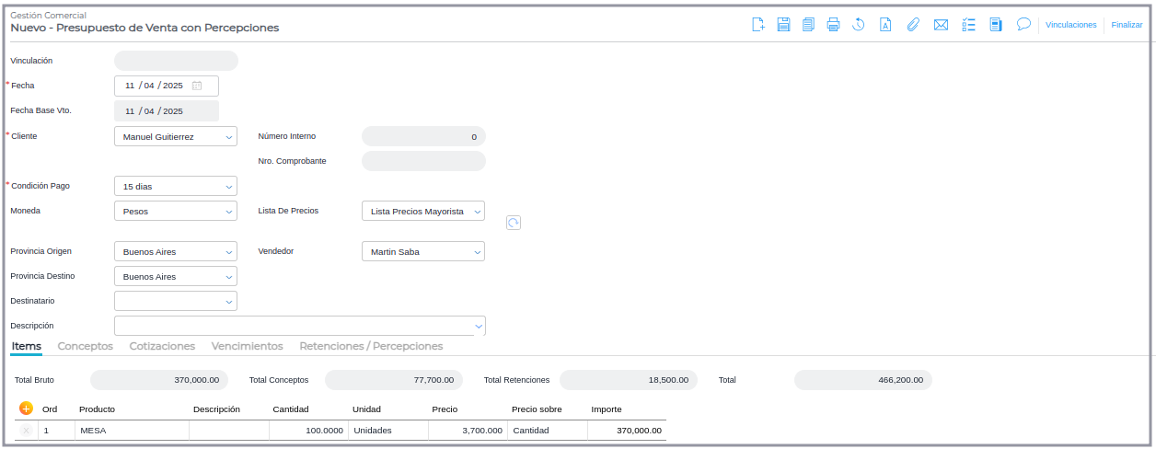
Task: Click the Finalizar link
Action: [x=1127, y=26]
